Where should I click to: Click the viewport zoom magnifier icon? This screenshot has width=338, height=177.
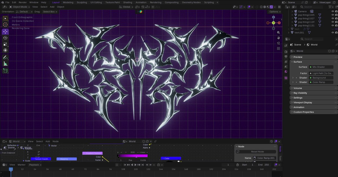coord(279,33)
